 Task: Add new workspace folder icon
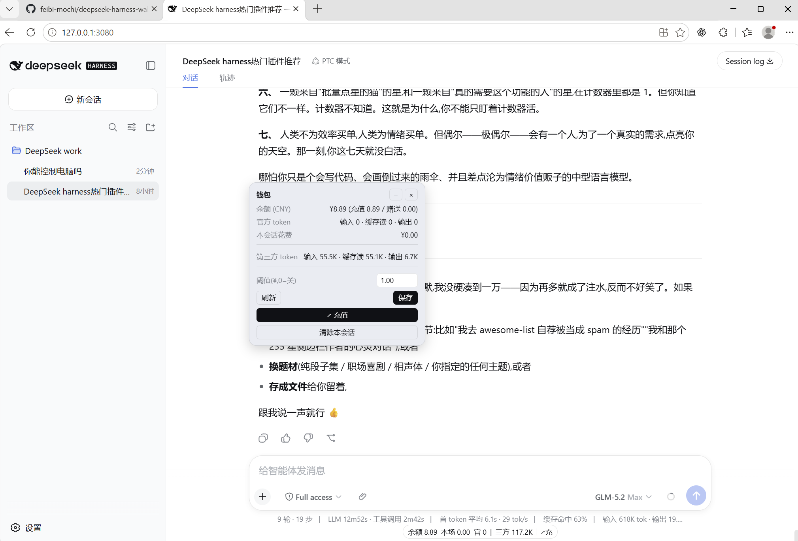pyautogui.click(x=151, y=127)
